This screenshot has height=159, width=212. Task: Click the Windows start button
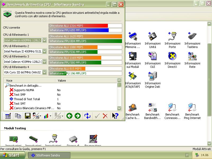click(11, 155)
